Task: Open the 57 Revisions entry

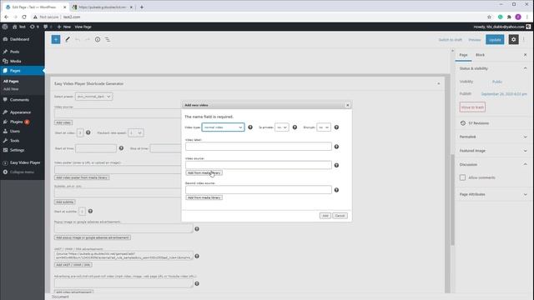Action: click(478, 123)
